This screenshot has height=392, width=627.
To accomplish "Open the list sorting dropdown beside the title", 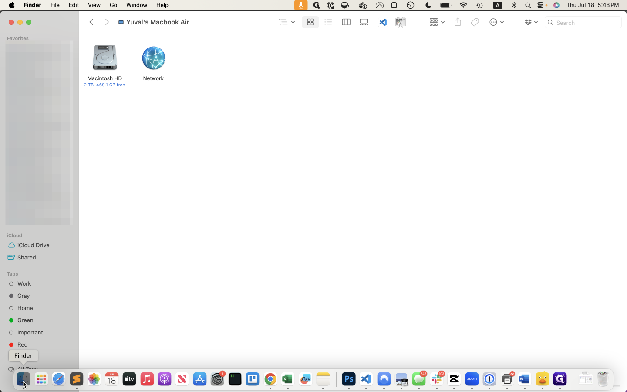I will point(287,22).
